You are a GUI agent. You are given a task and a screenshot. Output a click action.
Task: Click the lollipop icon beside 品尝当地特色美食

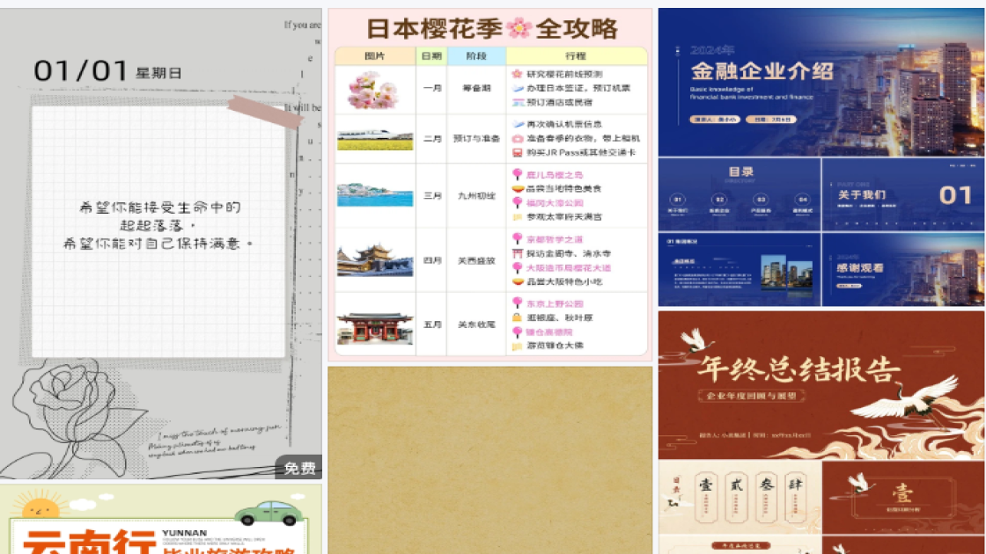coord(519,188)
